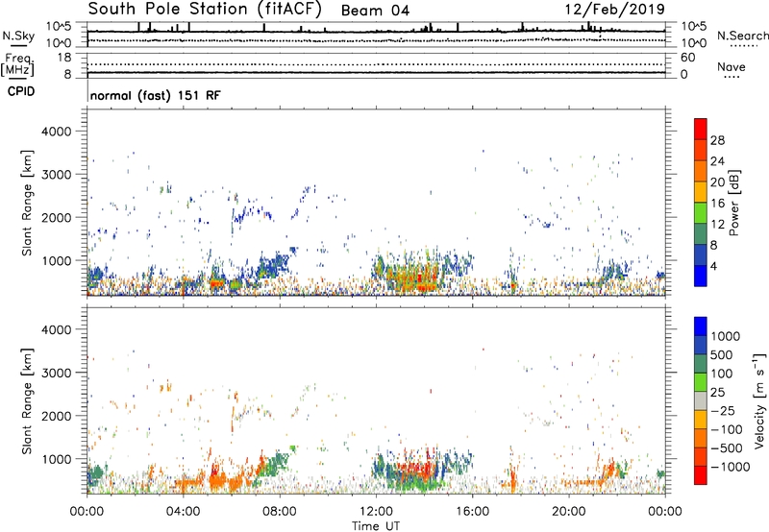This screenshot has height=532, width=769.
Task: Click the bright blue top segment of Velocity colorbar
Action: pos(701,326)
